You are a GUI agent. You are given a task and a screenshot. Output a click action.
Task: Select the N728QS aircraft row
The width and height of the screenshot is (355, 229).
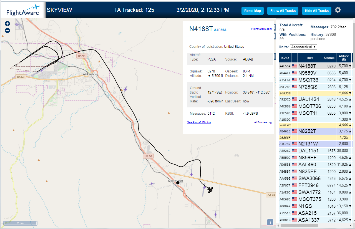316,87
